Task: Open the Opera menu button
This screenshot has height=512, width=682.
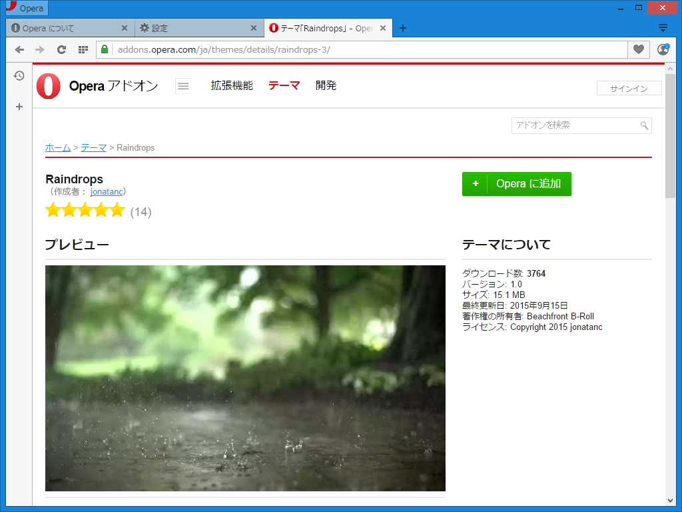Action: coord(25,8)
